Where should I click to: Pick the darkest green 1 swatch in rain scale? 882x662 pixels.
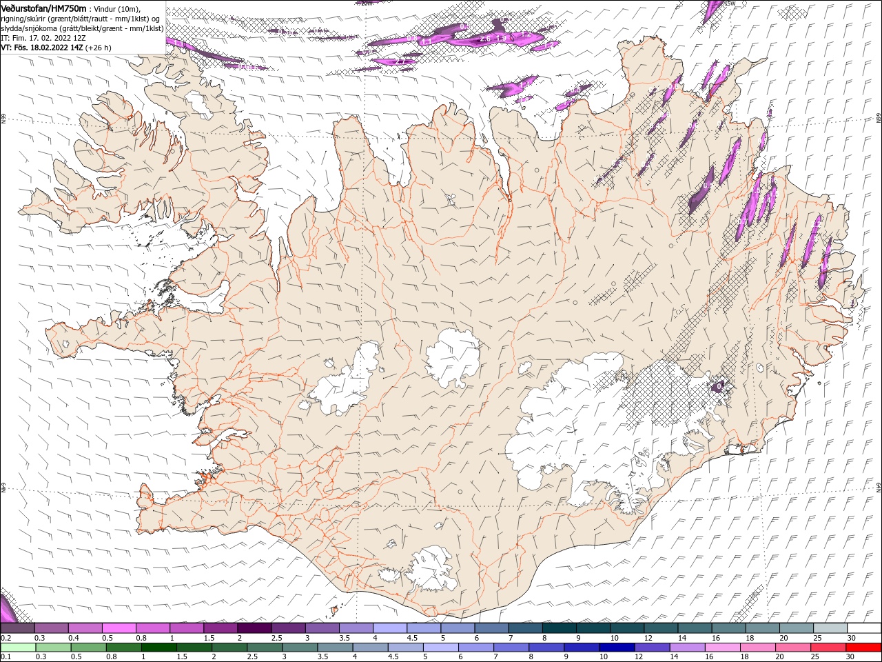coord(159,648)
